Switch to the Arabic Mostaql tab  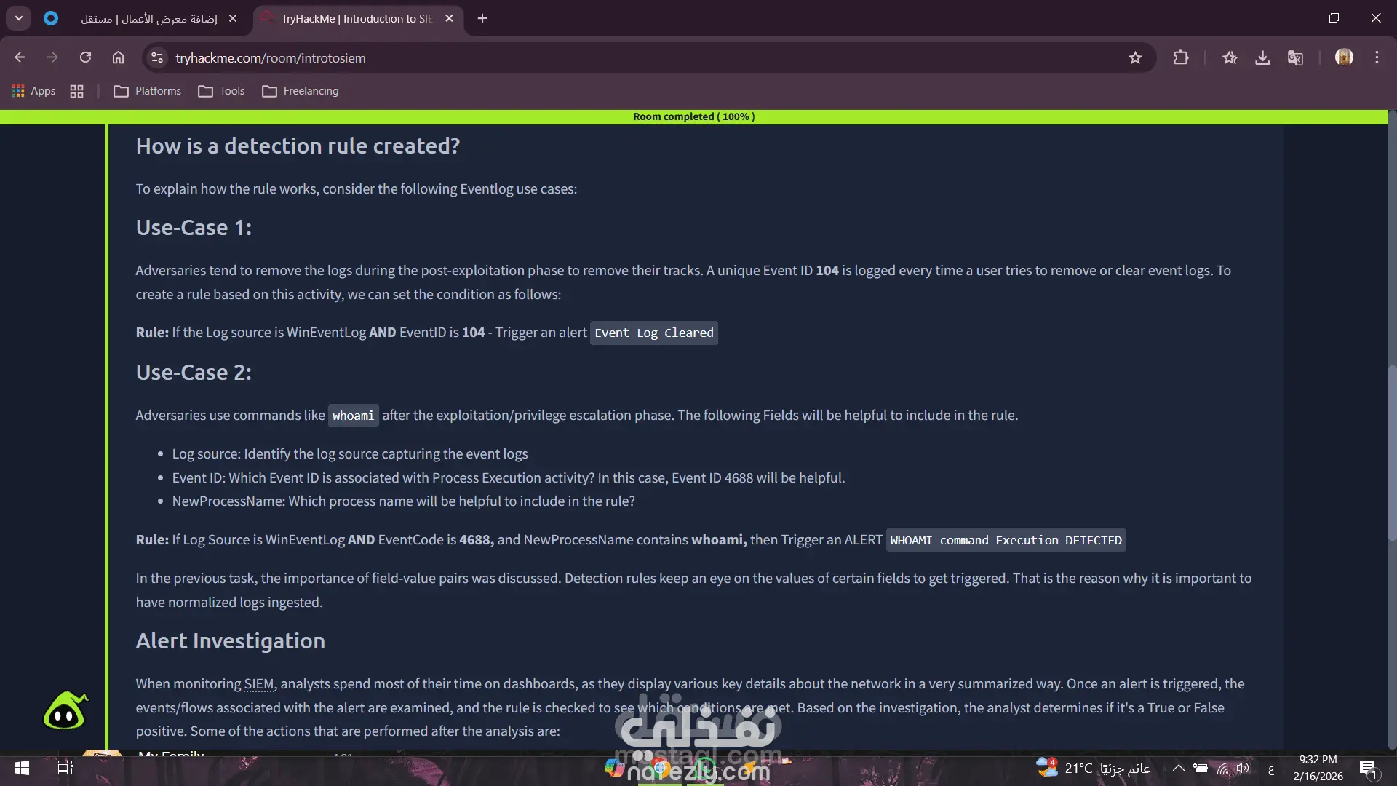coord(149,18)
